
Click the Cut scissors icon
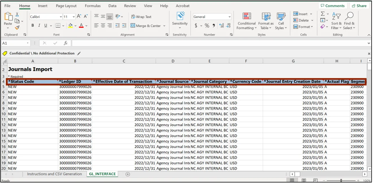click(17, 15)
